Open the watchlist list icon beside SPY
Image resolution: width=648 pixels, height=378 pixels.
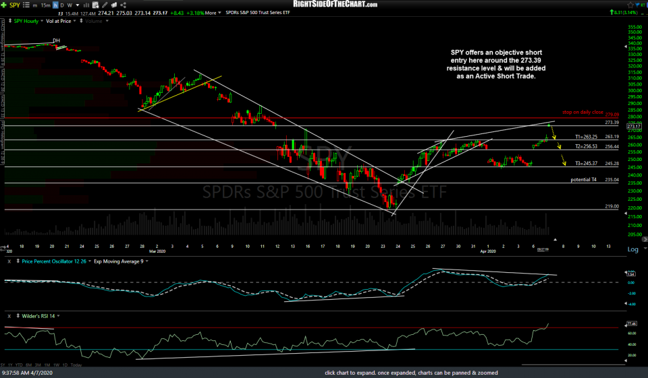[26, 5]
